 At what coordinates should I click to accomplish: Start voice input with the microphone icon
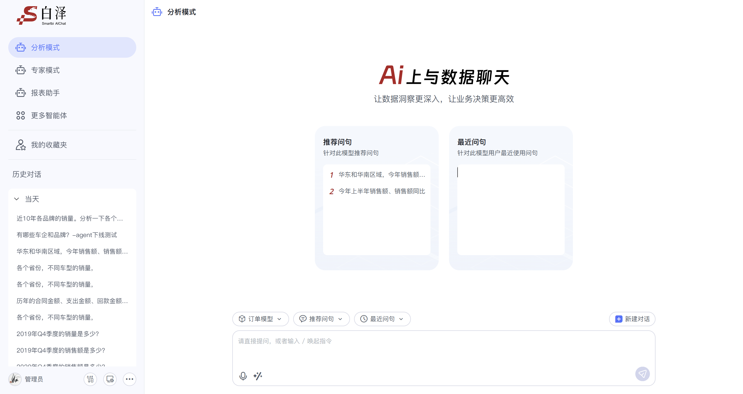[243, 376]
